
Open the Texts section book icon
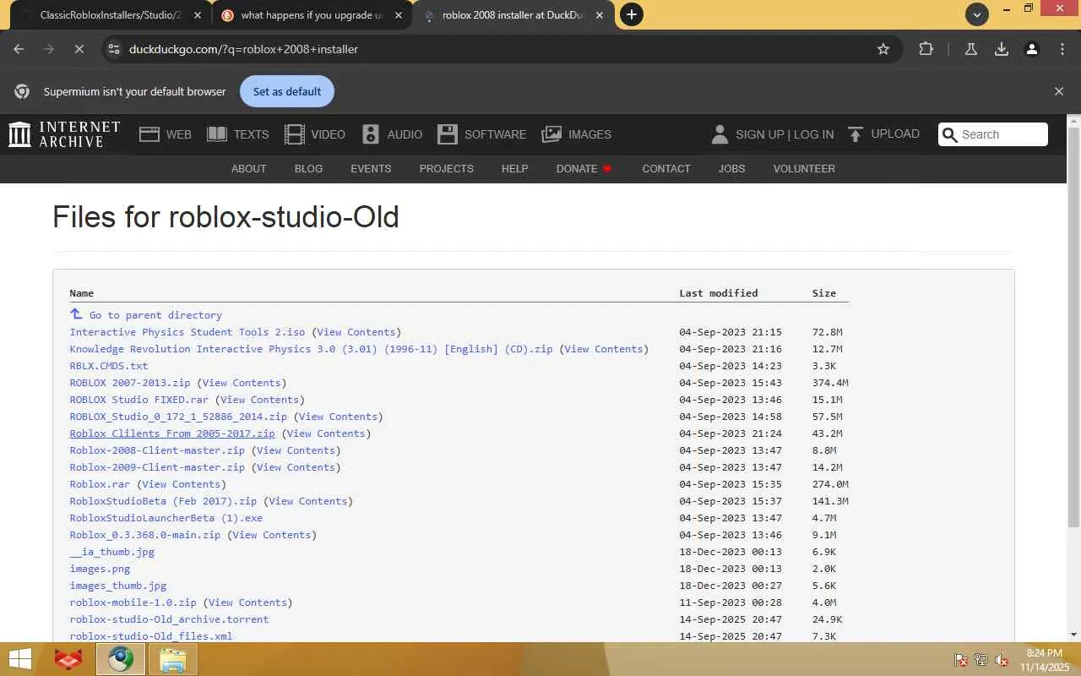point(217,134)
